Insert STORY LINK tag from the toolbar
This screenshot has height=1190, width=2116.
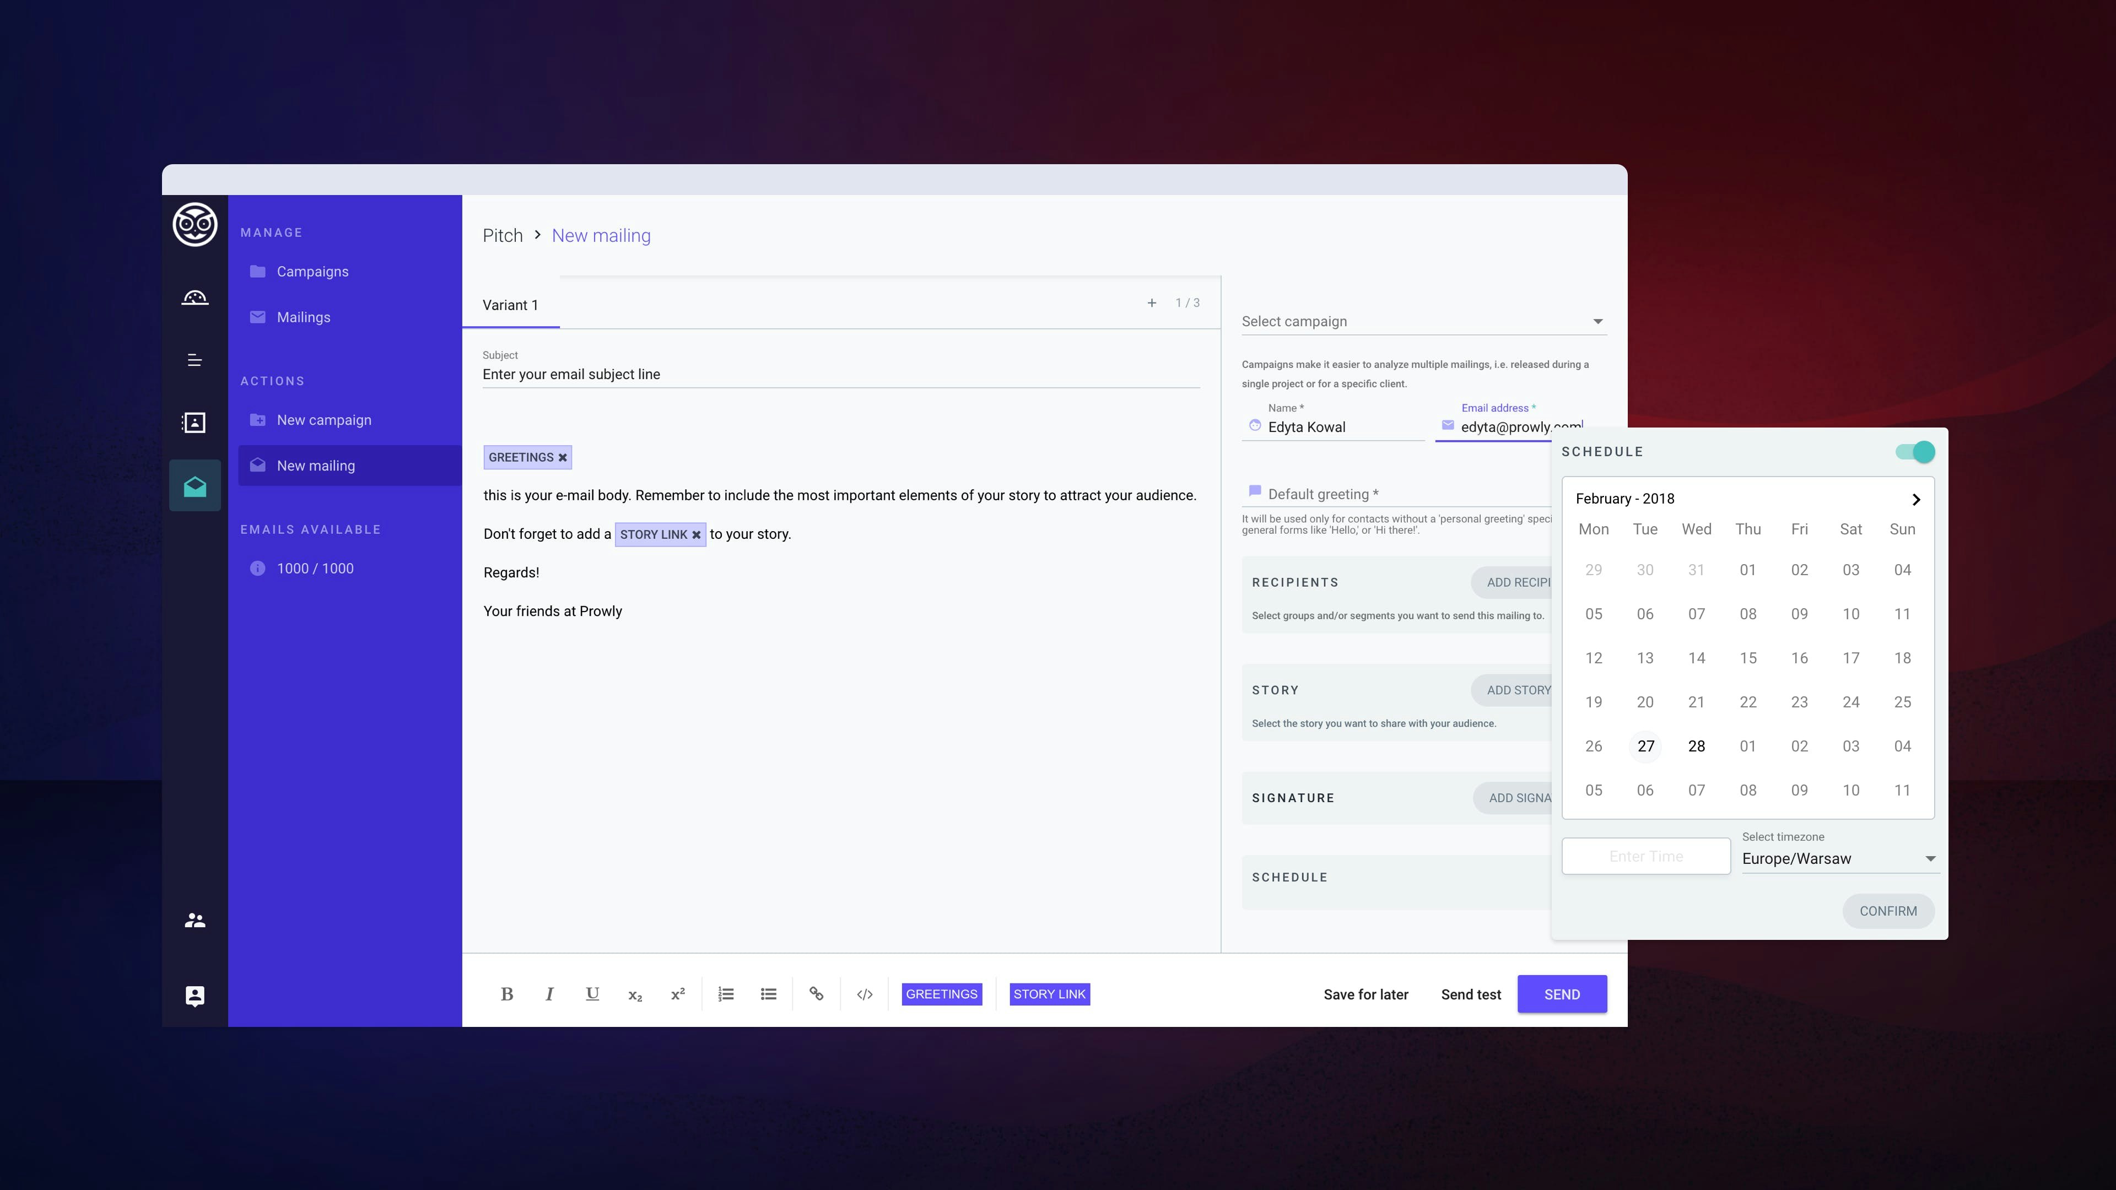click(x=1049, y=994)
